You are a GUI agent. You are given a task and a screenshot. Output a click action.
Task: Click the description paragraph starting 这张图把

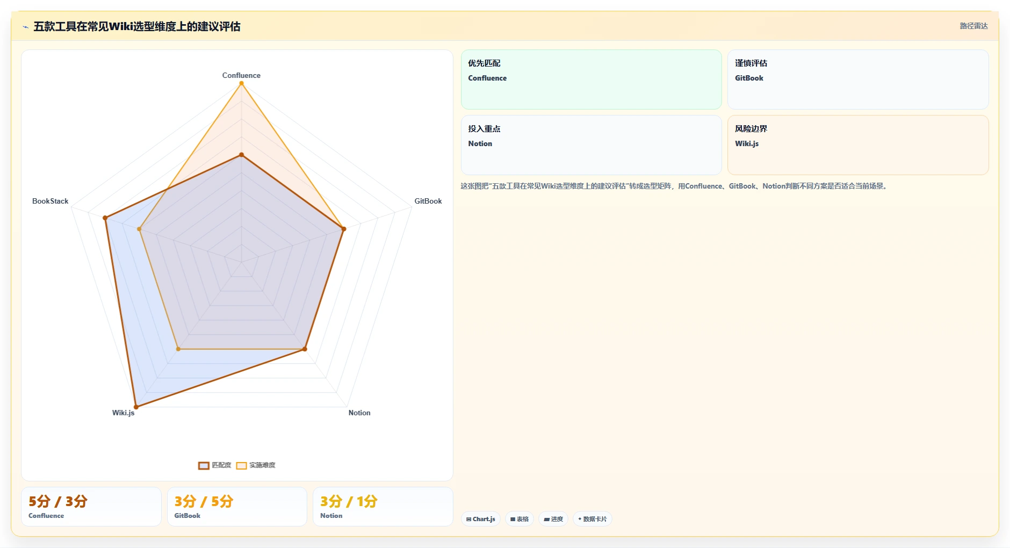point(675,186)
